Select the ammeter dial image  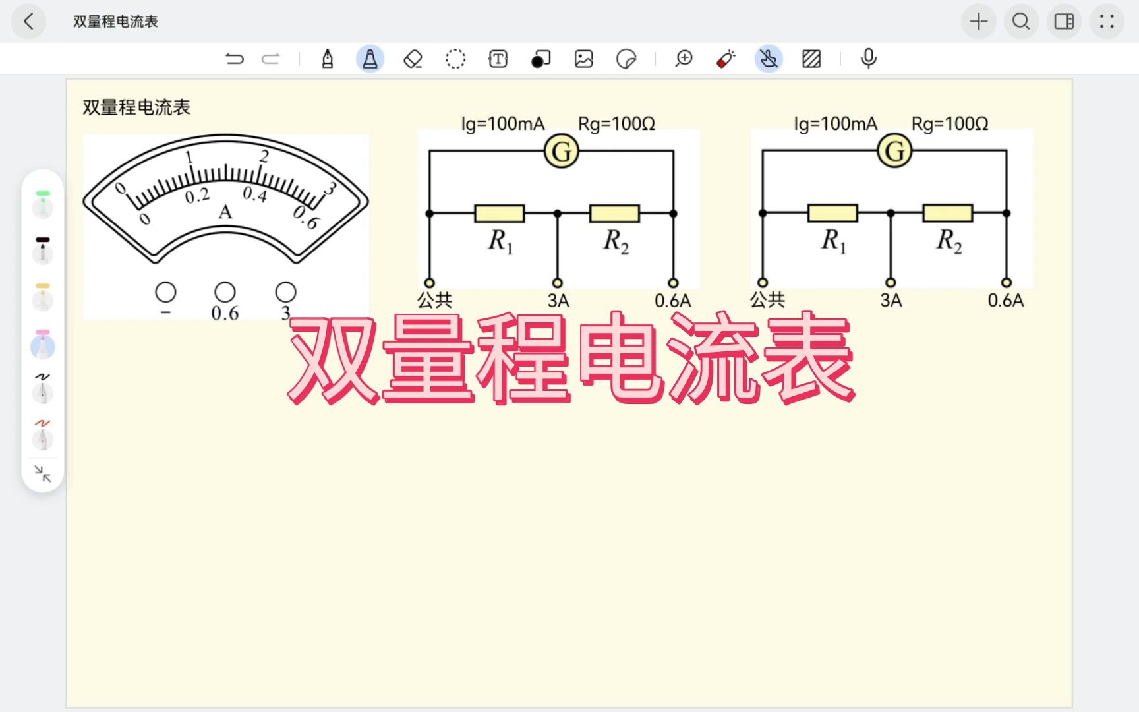click(226, 227)
